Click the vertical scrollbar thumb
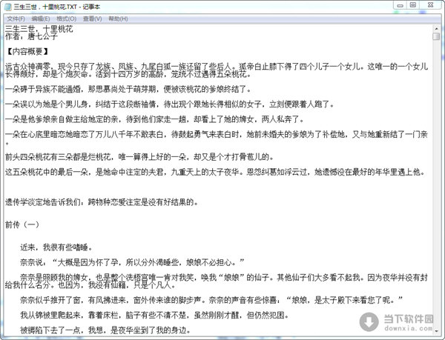445x340 pixels. click(x=436, y=36)
